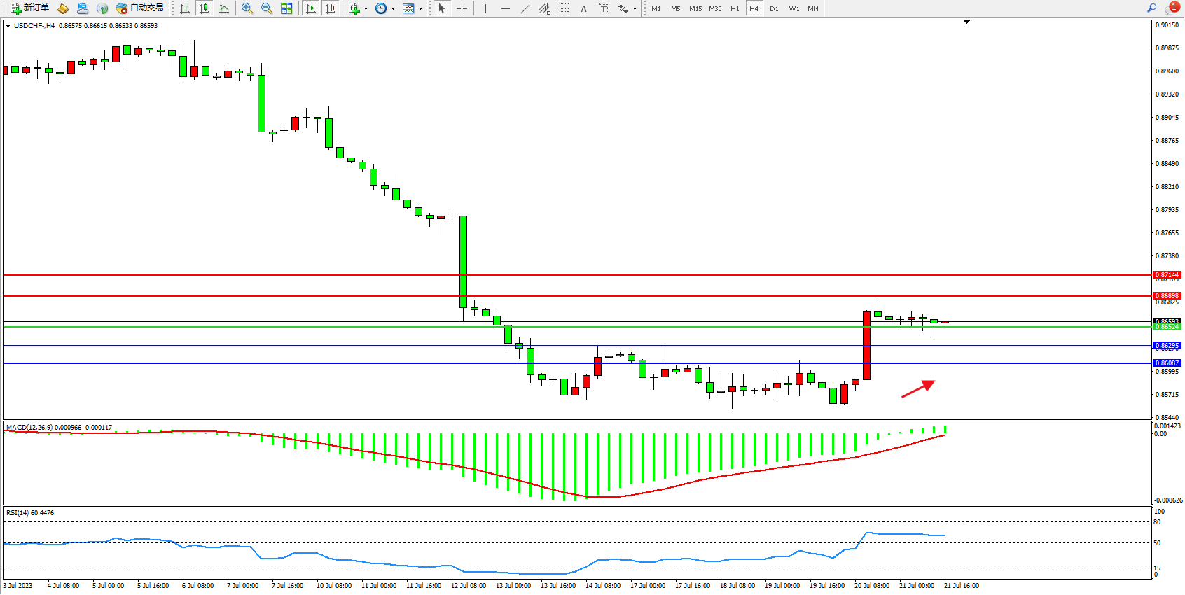Click the New Order (新订单) button
The height and width of the screenshot is (595, 1185).
[29, 8]
